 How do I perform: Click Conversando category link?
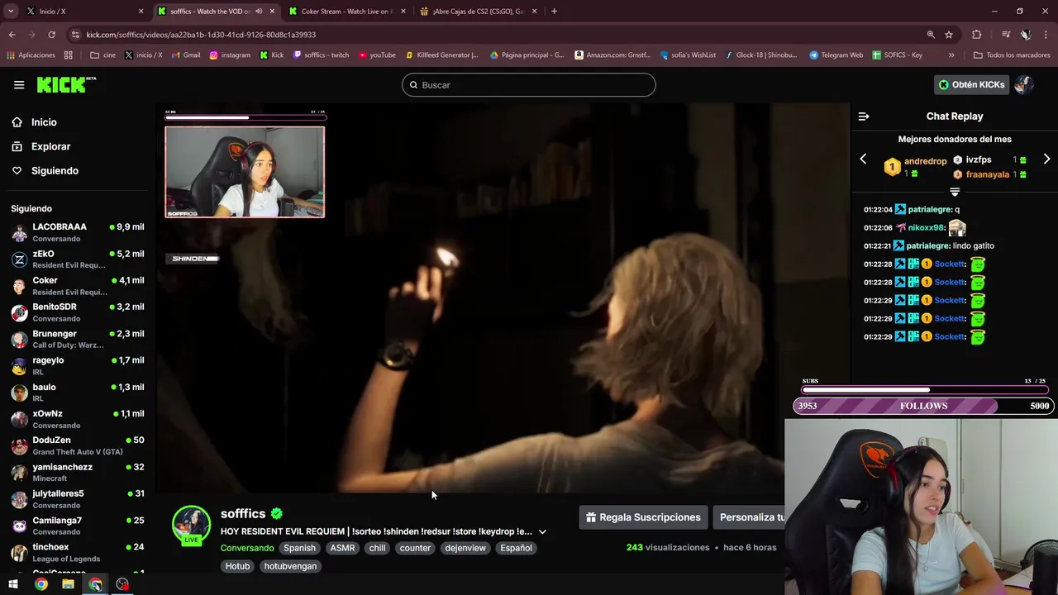click(247, 548)
